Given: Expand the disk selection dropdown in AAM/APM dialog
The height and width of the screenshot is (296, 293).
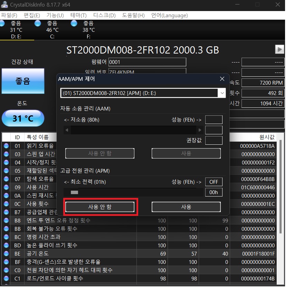Looking at the screenshot, I should (222, 93).
